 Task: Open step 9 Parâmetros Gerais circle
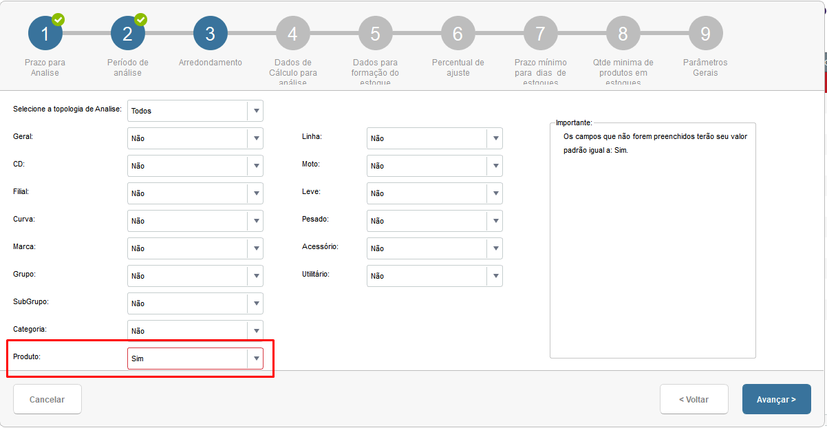click(705, 33)
